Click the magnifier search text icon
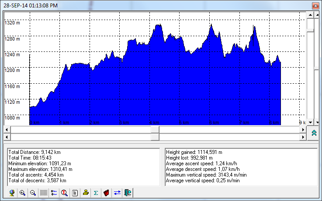This screenshot has height=201, width=322. pyautogui.click(x=64, y=192)
